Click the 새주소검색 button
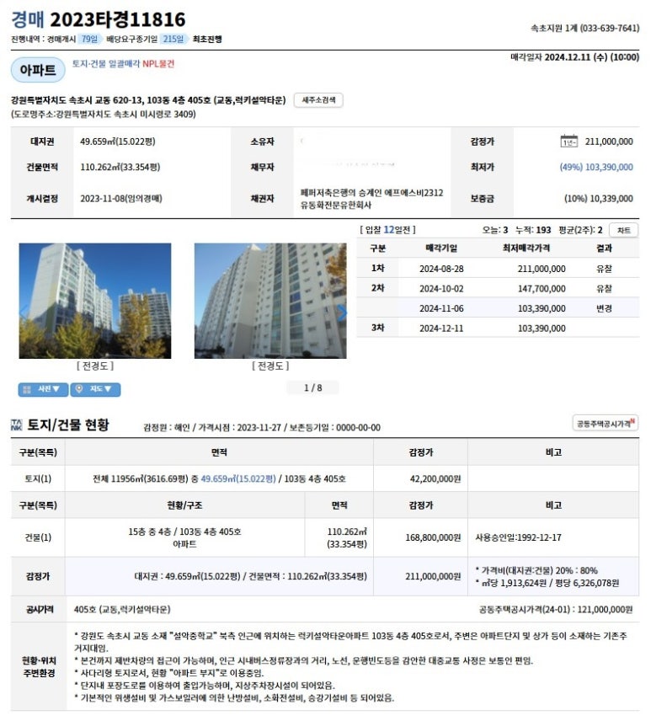651x721 pixels. (x=318, y=100)
